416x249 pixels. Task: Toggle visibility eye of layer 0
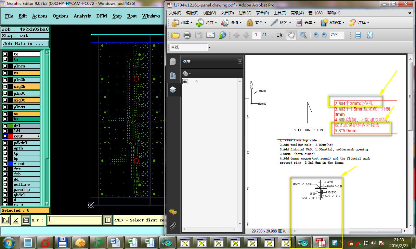pyautogui.click(x=185, y=82)
